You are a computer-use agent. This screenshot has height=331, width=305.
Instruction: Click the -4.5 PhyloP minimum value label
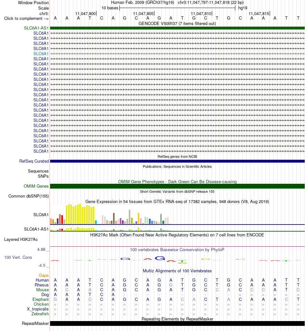[x=42, y=266]
